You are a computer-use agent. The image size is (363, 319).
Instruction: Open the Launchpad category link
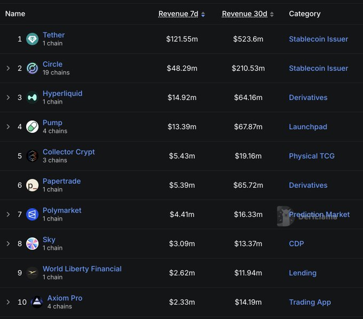308,127
